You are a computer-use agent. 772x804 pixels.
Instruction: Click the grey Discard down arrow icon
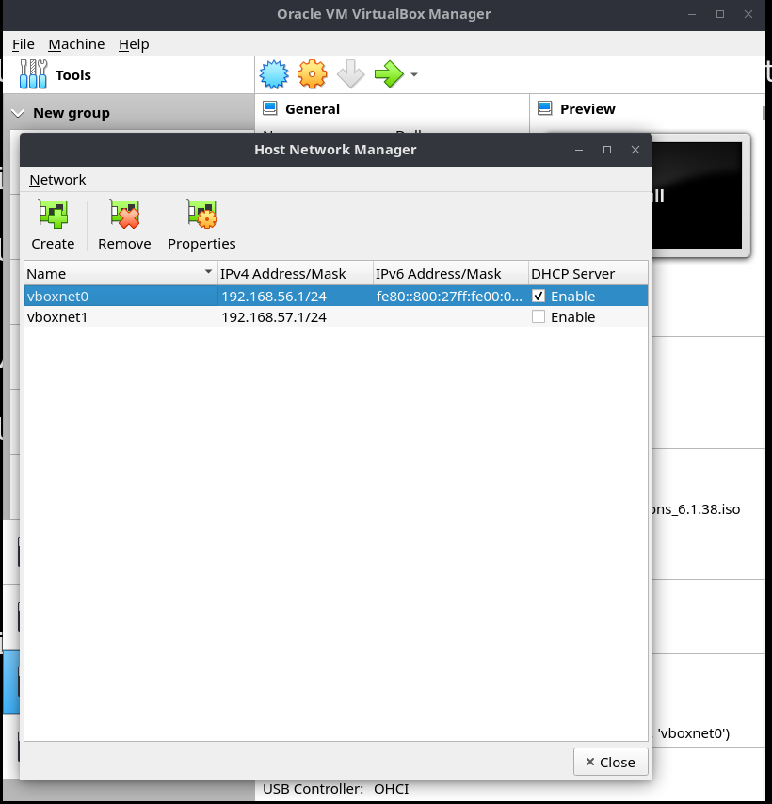click(x=350, y=74)
